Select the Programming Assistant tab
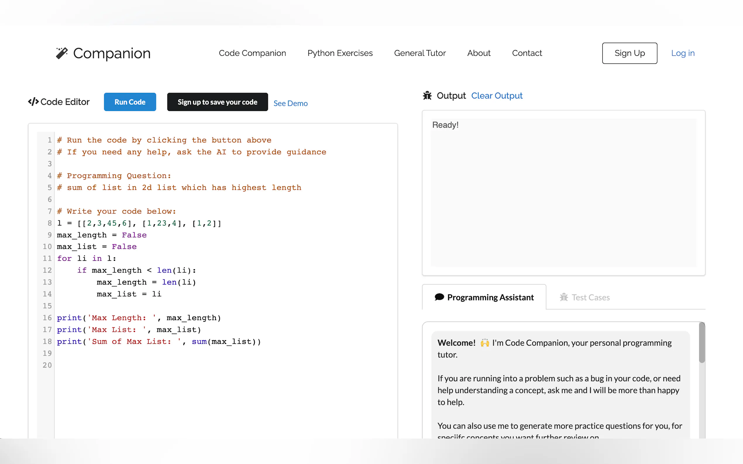The width and height of the screenshot is (743, 464). click(x=490, y=297)
